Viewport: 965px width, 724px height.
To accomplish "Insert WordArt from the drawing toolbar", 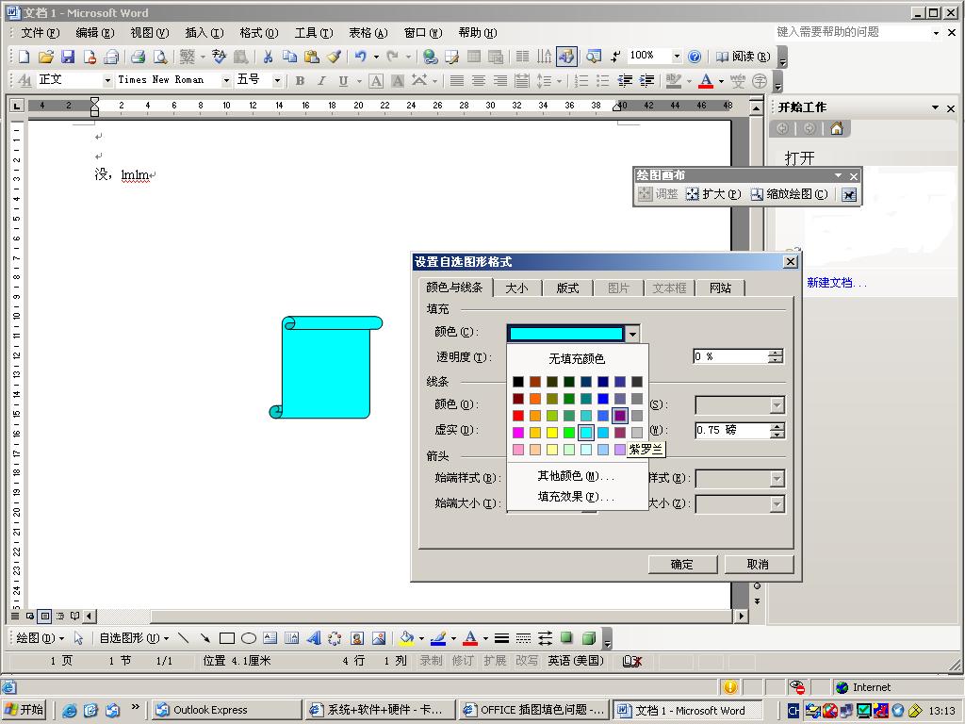I will tap(314, 638).
